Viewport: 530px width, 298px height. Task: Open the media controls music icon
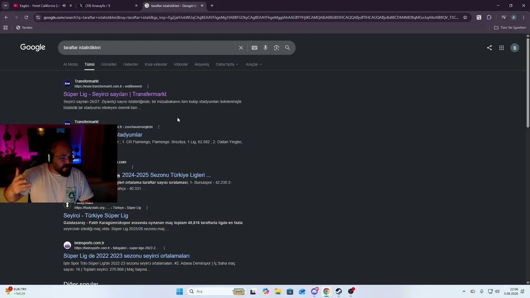503,17
